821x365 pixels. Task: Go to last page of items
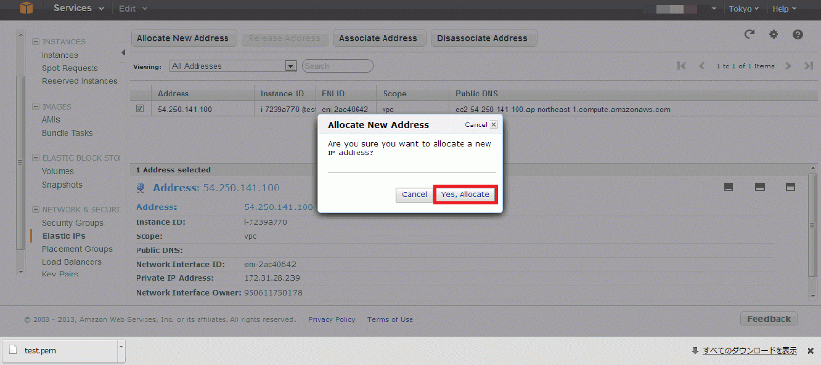click(x=809, y=66)
